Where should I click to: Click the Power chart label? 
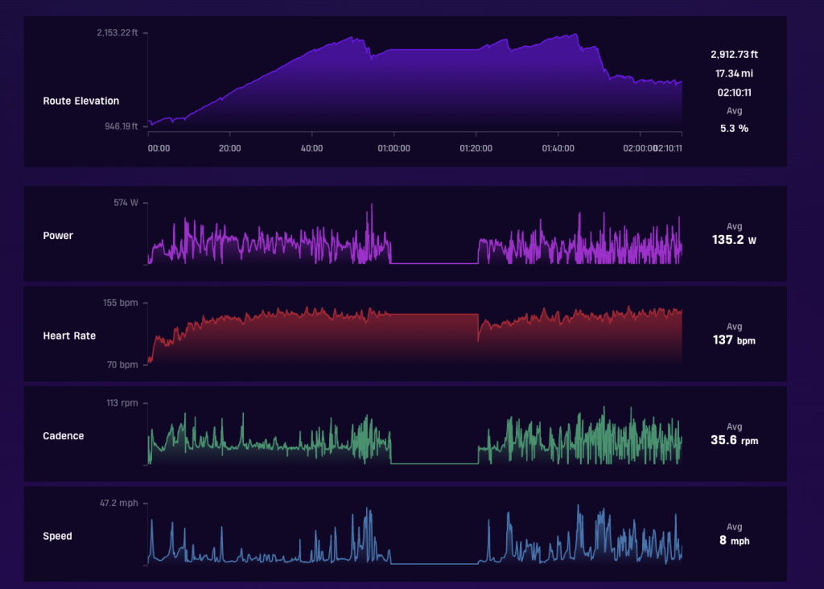pyautogui.click(x=58, y=236)
